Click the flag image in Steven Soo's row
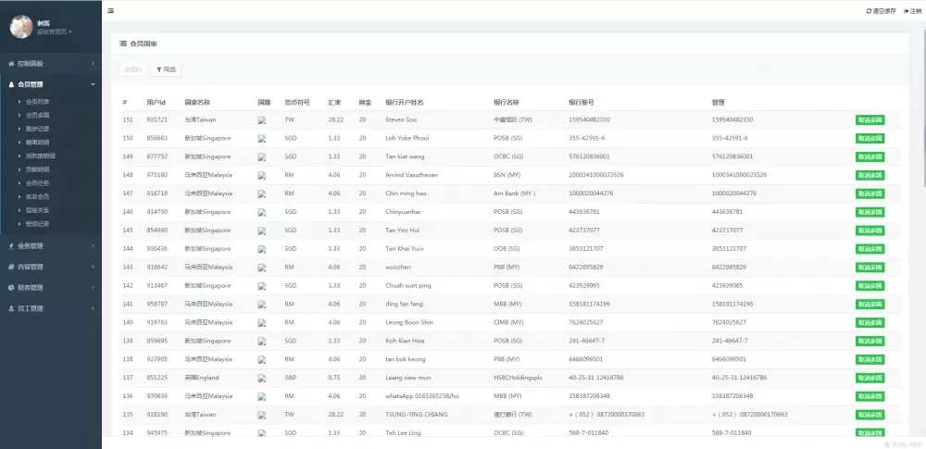This screenshot has height=449, width=926. (x=262, y=120)
